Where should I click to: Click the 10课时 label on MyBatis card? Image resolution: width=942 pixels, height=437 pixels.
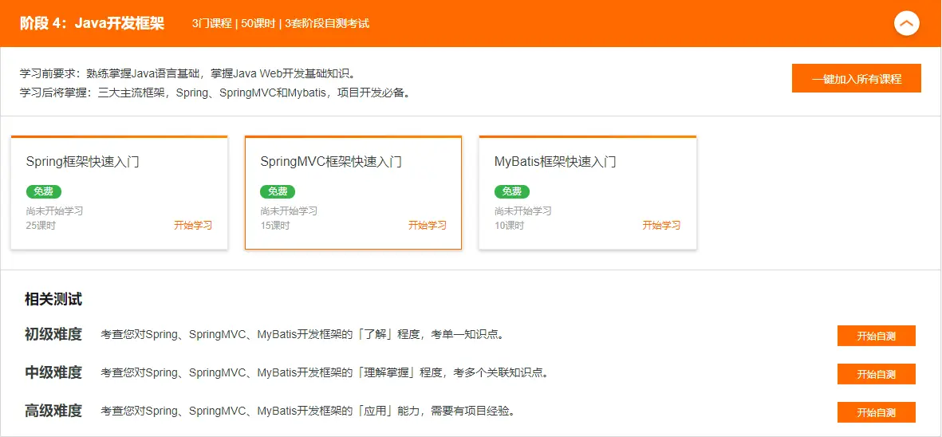click(510, 226)
